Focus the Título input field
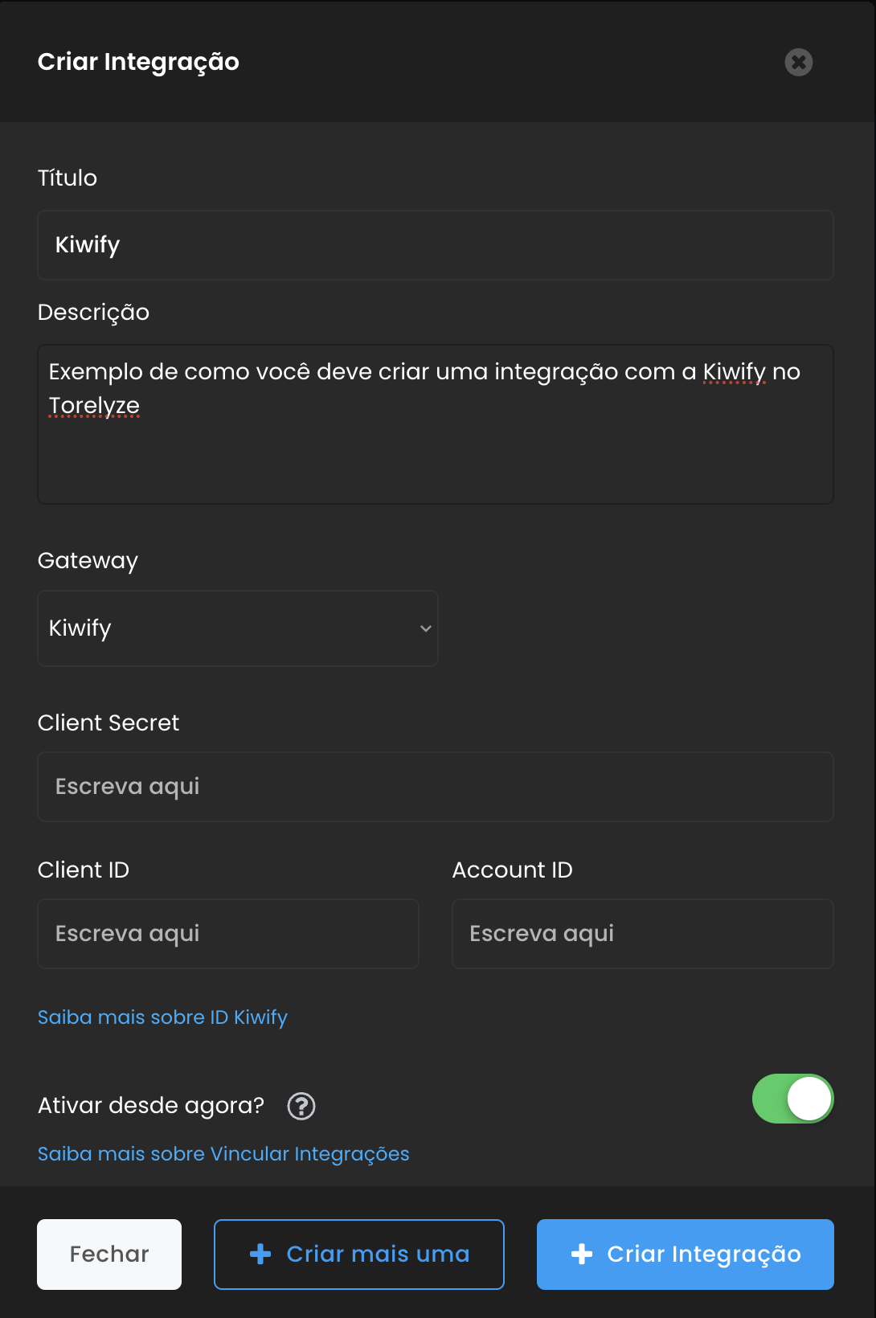Viewport: 876px width, 1318px height. [435, 245]
